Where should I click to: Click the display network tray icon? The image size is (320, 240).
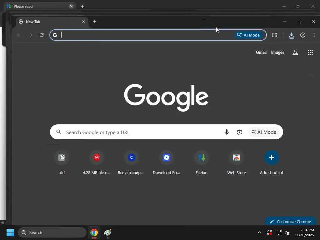click(279, 232)
